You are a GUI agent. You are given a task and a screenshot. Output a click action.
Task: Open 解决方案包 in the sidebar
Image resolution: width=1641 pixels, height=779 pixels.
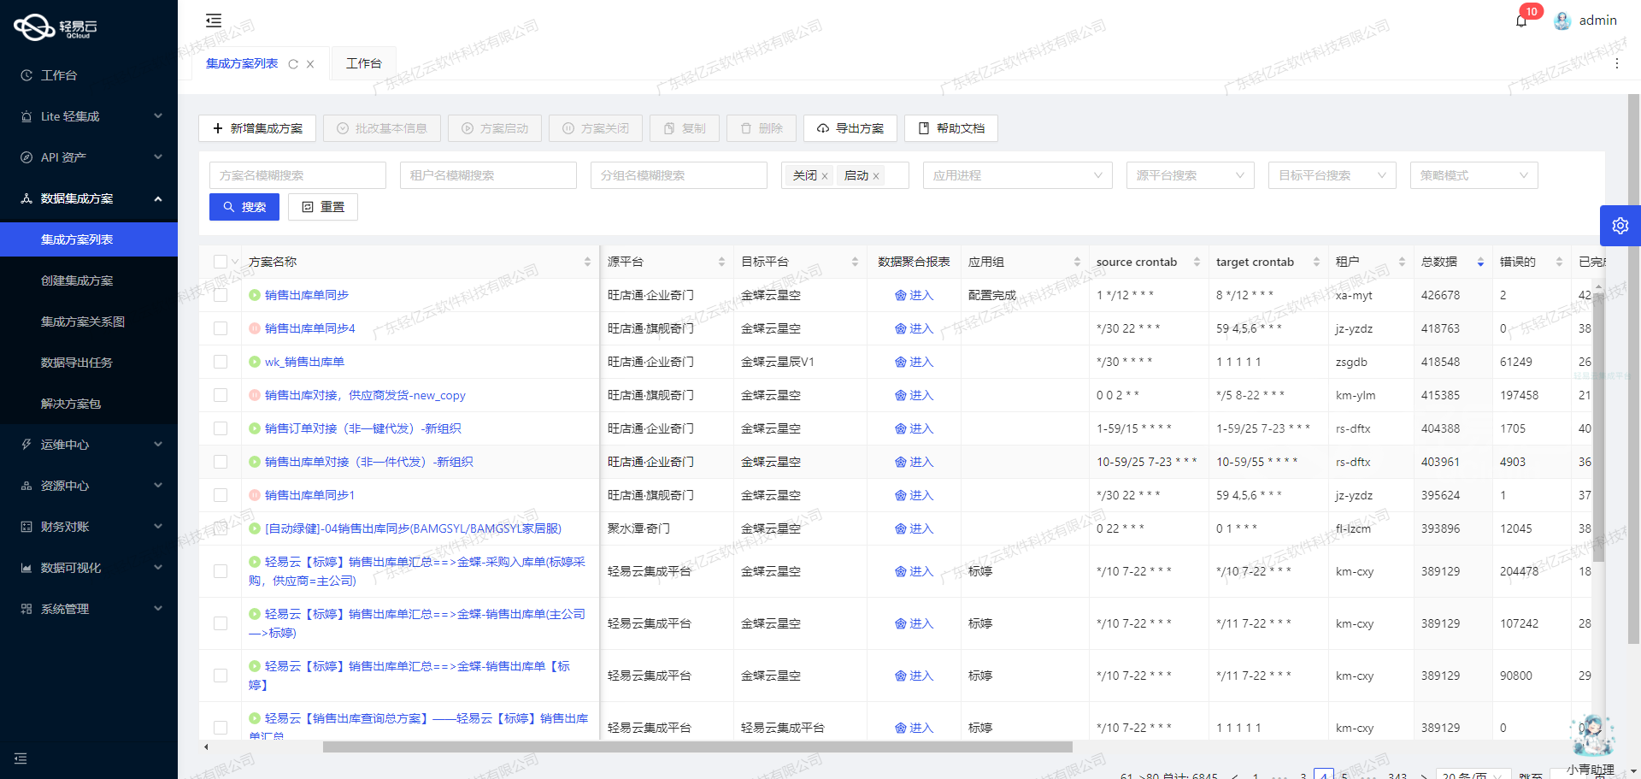pos(89,404)
